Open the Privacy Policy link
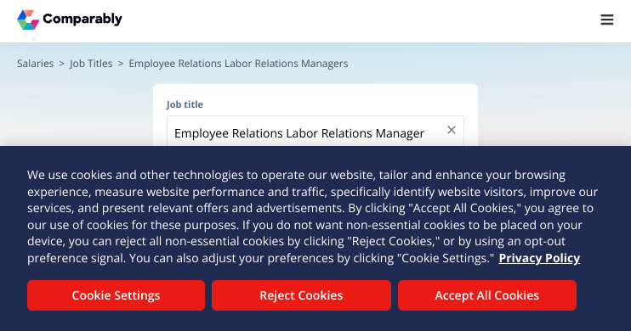631x331 pixels. point(539,258)
